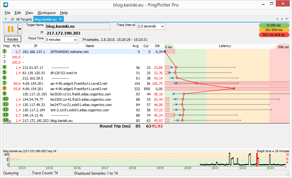
Task: Toggle hop 6 green number icon
Action: 4,78
